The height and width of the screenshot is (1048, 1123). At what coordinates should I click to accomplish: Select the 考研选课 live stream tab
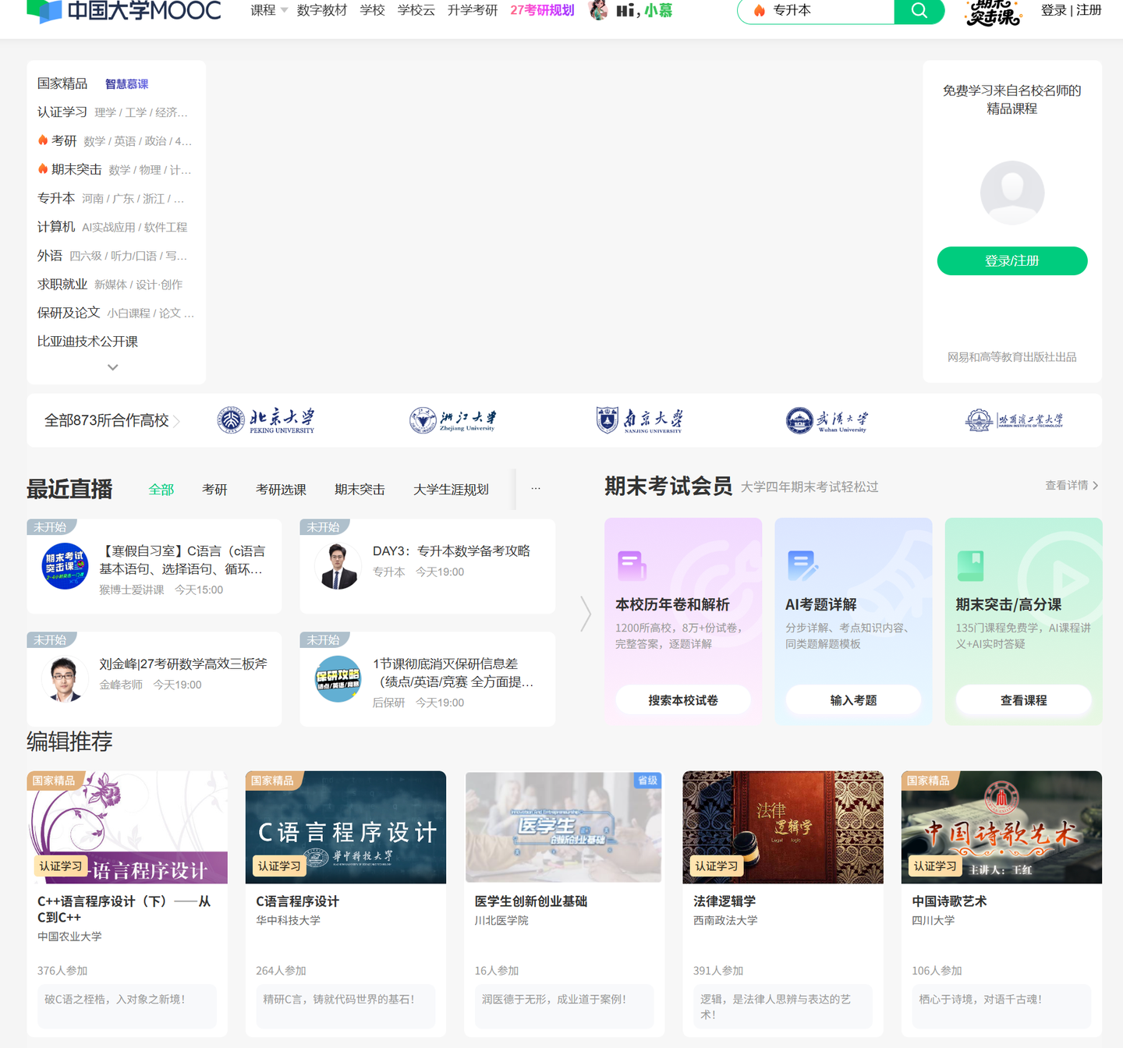[x=281, y=490]
